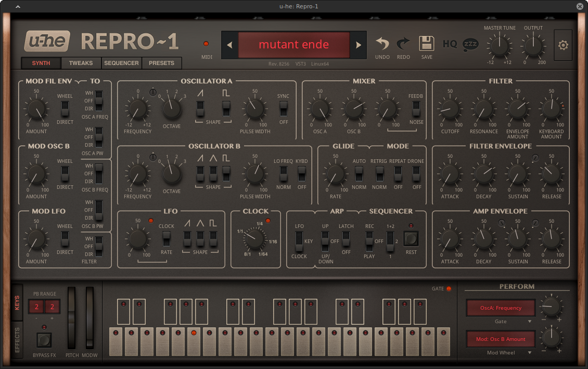The height and width of the screenshot is (369, 588).
Task: Toggle the zzz sleep bubble icon
Action: 470,44
